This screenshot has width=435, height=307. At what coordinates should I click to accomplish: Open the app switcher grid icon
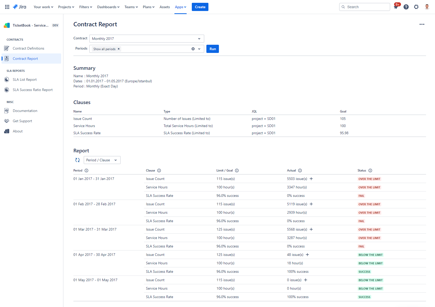[7, 7]
